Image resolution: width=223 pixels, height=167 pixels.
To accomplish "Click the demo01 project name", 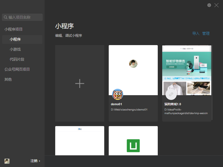I will (x=117, y=104).
